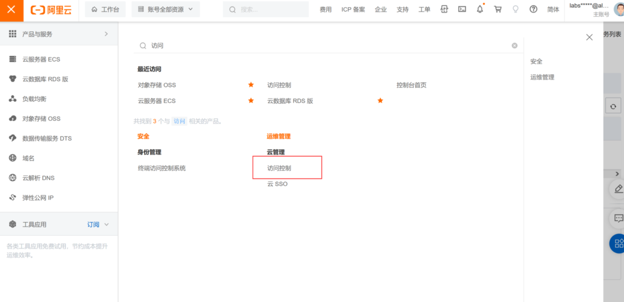Click the light bulb tips icon
This screenshot has height=302, width=624.
[x=515, y=9]
